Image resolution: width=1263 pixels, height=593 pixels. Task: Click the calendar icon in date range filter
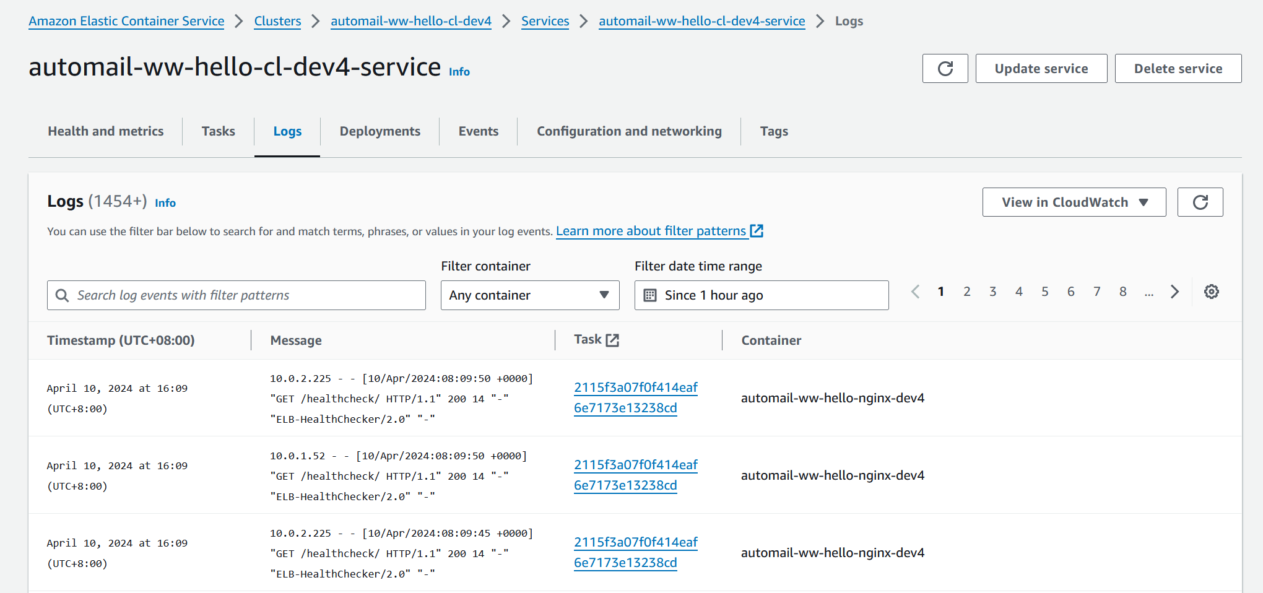pos(649,295)
